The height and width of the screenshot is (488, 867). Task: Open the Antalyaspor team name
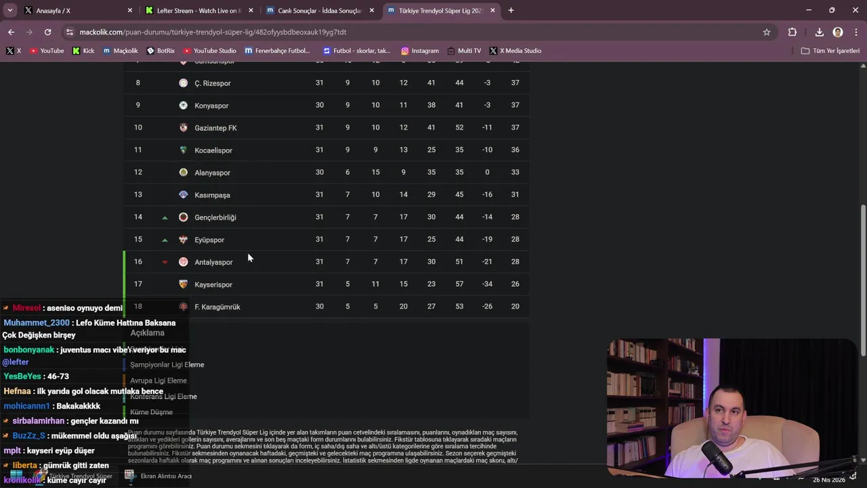click(x=213, y=262)
